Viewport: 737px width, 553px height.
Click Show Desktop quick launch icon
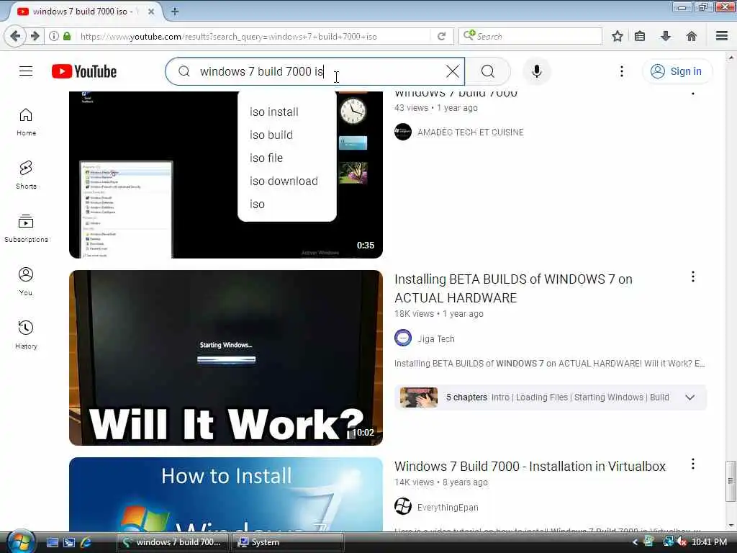pyautogui.click(x=52, y=542)
